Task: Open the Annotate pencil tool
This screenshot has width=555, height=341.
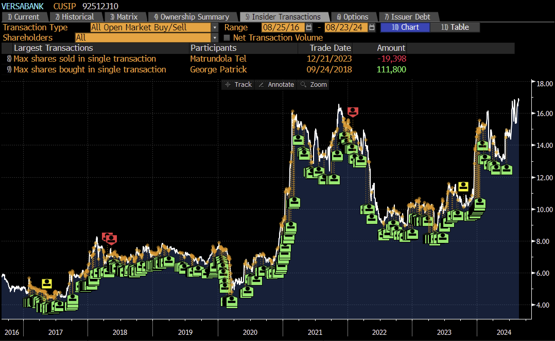Action: (x=275, y=84)
